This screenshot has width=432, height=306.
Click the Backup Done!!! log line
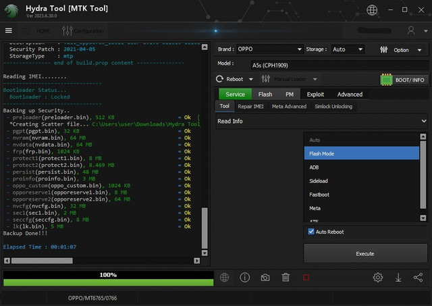coord(25,233)
